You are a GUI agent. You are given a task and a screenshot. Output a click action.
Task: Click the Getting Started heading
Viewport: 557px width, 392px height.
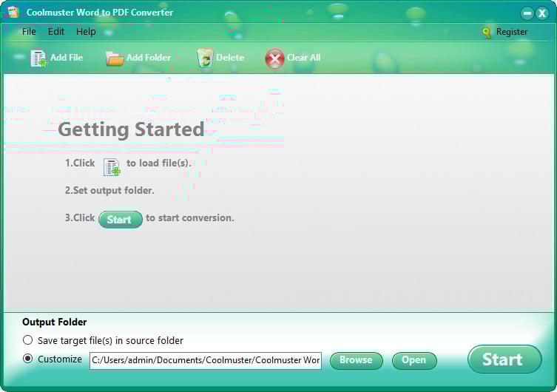click(131, 129)
